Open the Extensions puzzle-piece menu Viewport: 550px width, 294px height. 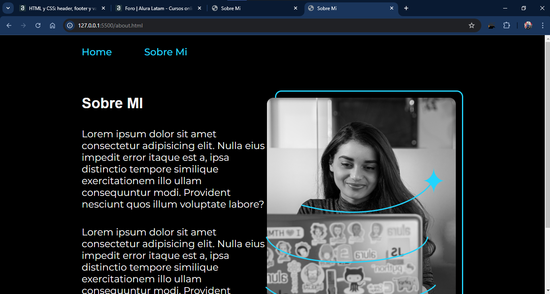(506, 25)
